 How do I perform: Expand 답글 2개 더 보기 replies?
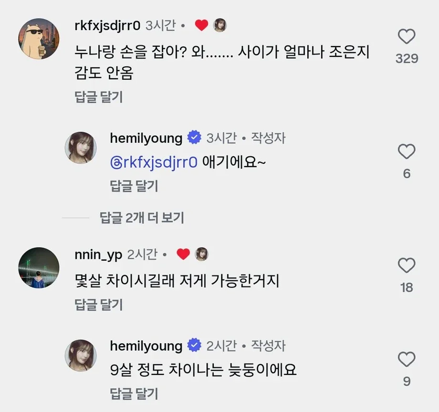142,218
